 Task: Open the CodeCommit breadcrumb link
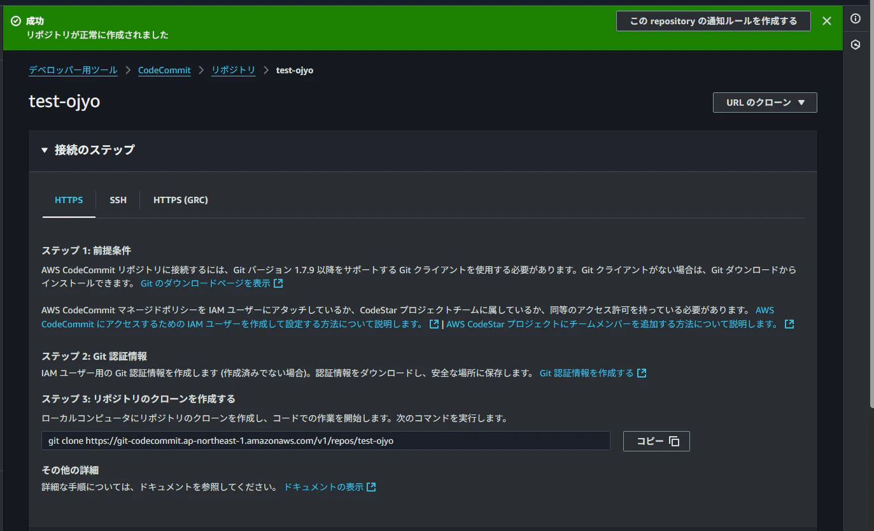(164, 70)
